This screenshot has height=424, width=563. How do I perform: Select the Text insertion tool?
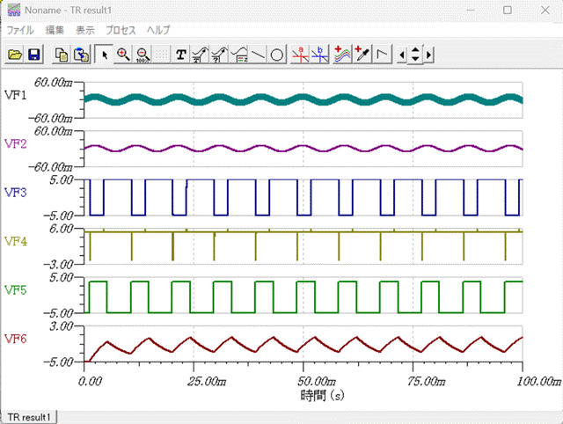(x=181, y=55)
